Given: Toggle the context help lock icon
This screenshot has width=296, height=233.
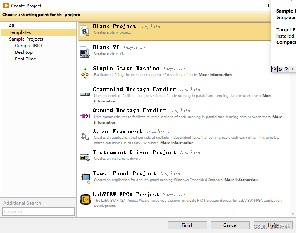Looking at the screenshot, I should (280, 69).
